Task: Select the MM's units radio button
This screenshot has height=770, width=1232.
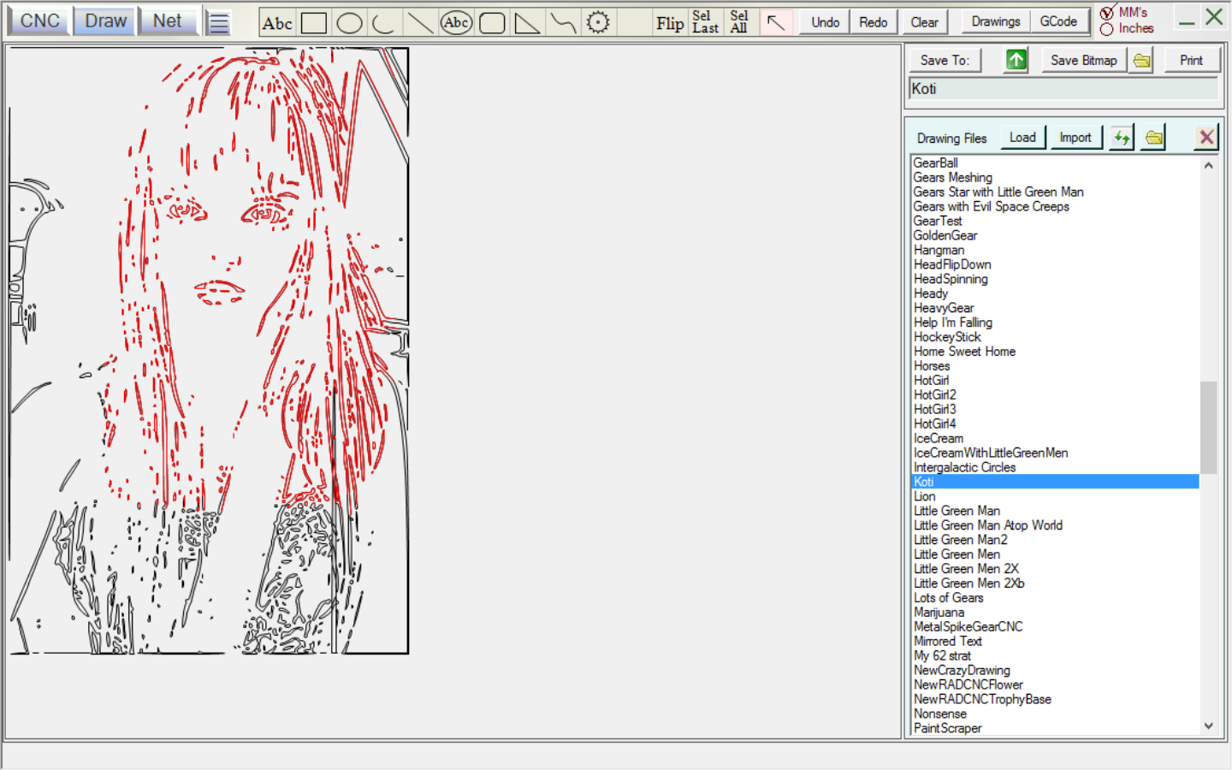Action: point(1107,13)
